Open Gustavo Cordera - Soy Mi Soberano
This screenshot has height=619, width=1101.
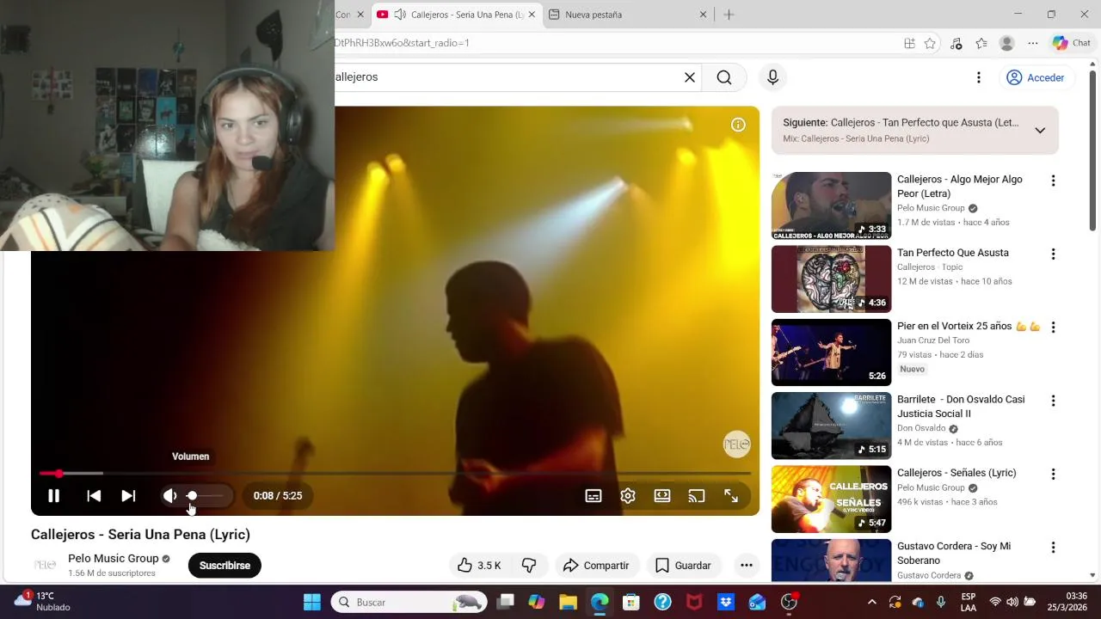click(954, 553)
